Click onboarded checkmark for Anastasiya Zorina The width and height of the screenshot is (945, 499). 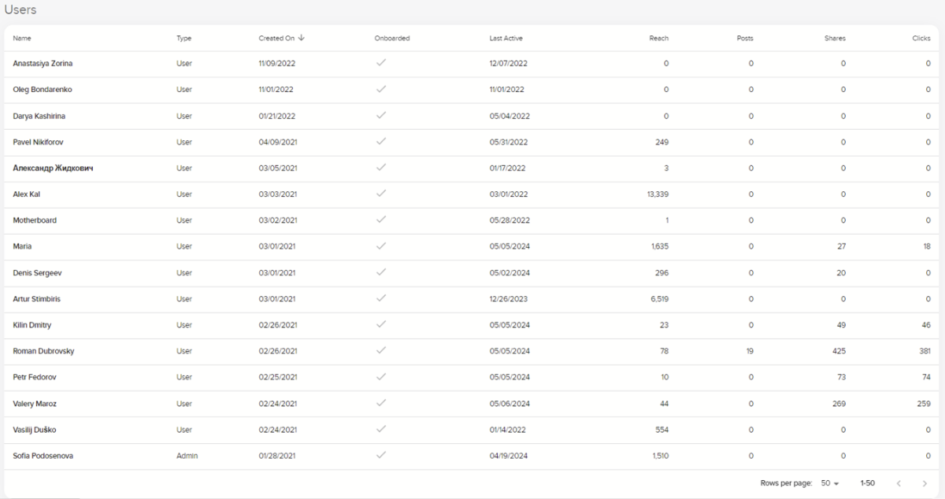click(x=381, y=63)
